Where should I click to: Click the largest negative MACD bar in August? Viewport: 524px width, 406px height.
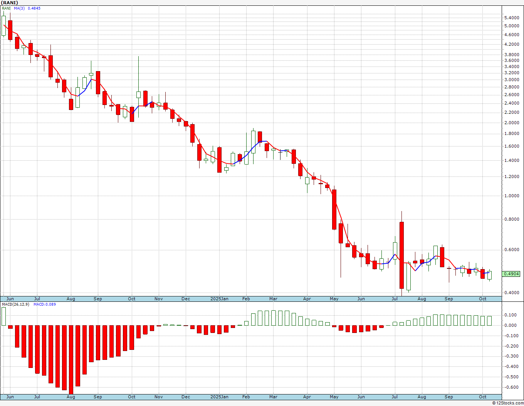[71, 359]
